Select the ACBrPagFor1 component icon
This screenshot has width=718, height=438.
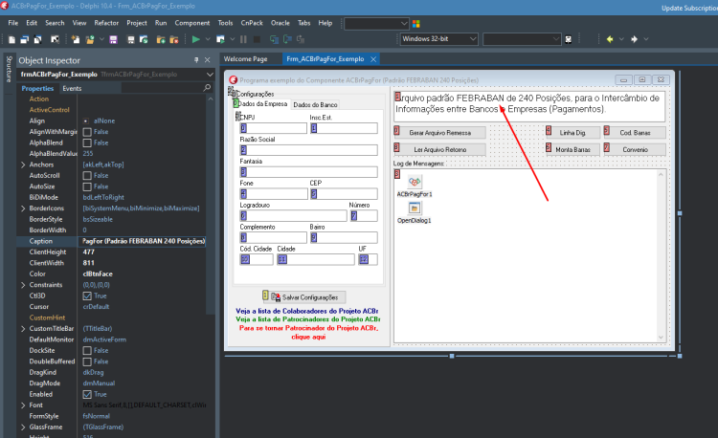coord(415,182)
